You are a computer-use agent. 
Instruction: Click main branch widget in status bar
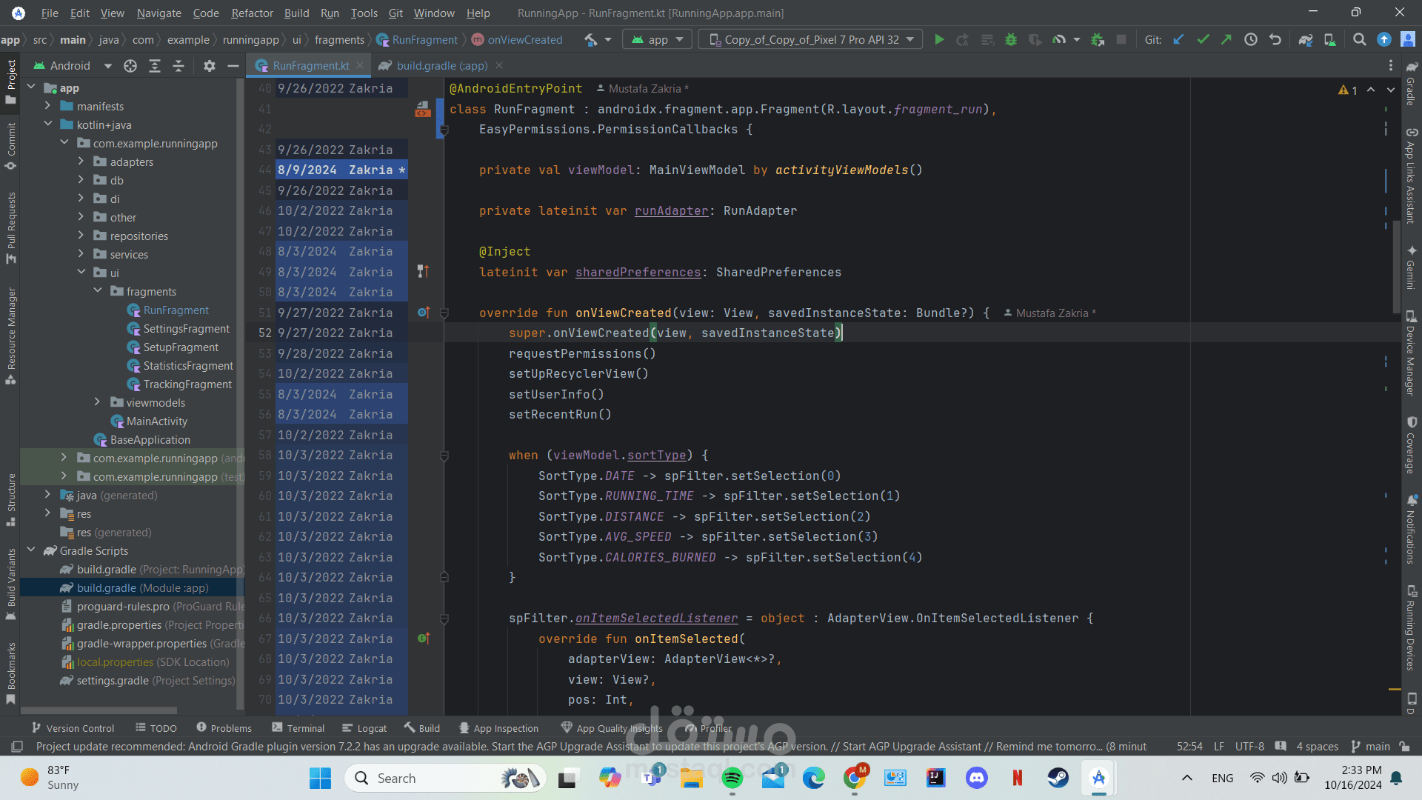tap(1370, 747)
